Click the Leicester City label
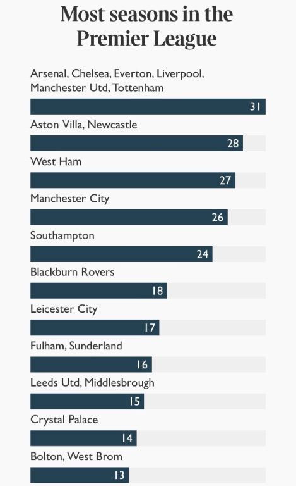The width and height of the screenshot is (296, 486). tap(64, 309)
